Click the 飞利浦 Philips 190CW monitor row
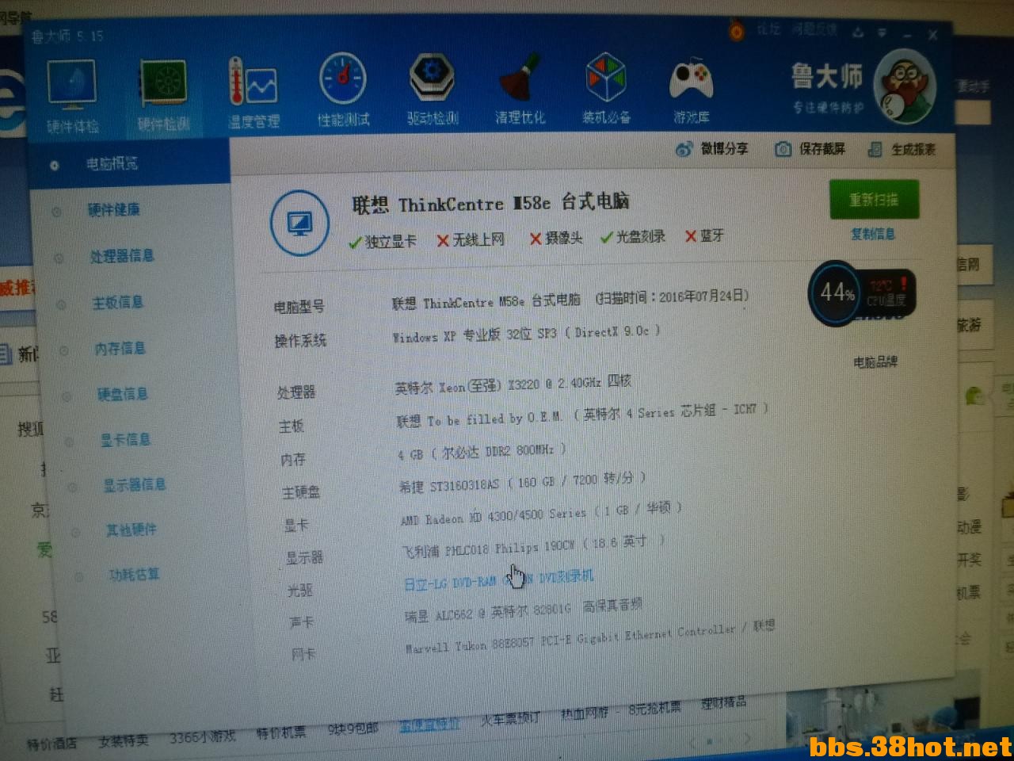 [x=532, y=545]
